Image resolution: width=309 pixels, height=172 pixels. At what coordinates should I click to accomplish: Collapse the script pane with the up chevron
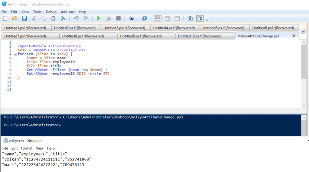pos(303,31)
